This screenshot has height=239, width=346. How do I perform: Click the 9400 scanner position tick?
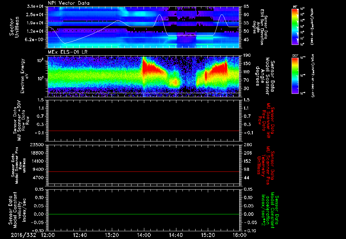(x=39, y=169)
